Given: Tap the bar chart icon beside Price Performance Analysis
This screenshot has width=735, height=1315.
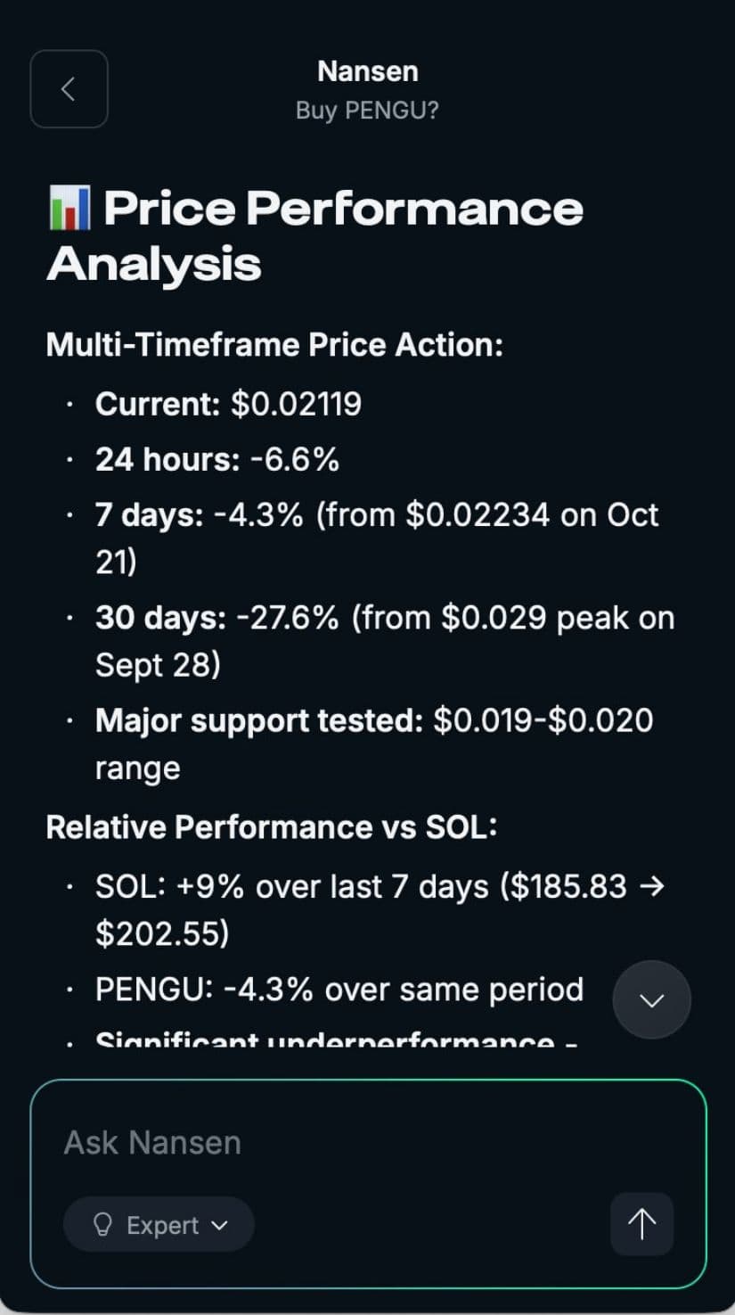Looking at the screenshot, I should 69,208.
